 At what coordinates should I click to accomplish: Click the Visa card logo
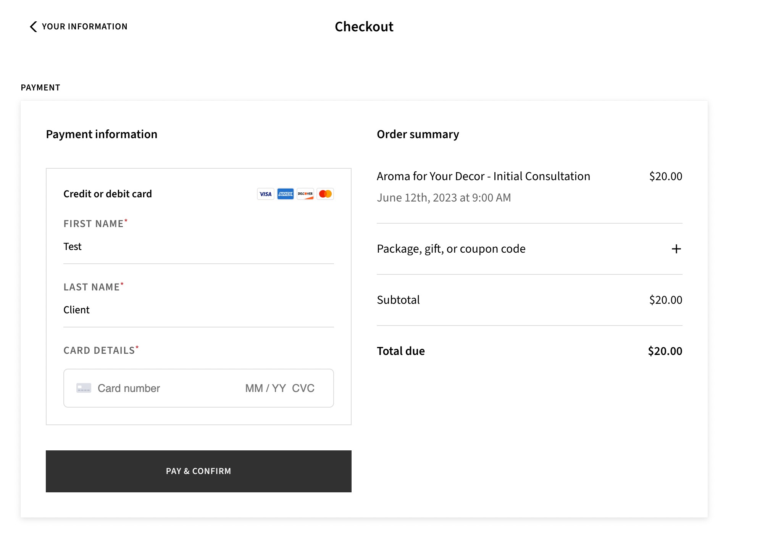pos(265,194)
